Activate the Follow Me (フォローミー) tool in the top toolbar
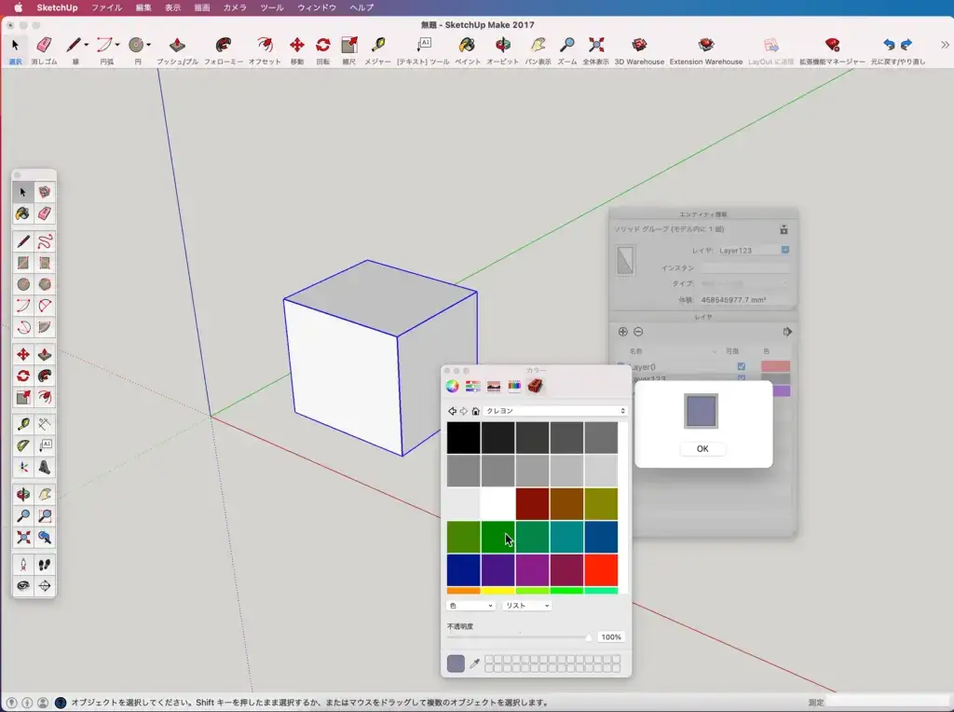This screenshot has height=712, width=954. (x=224, y=50)
